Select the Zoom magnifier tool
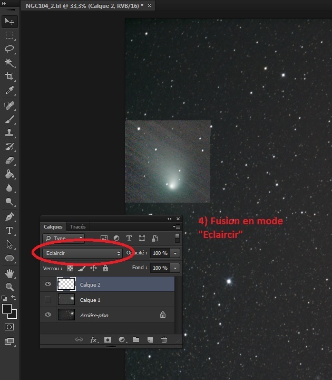This screenshot has width=332, height=380. [9, 287]
